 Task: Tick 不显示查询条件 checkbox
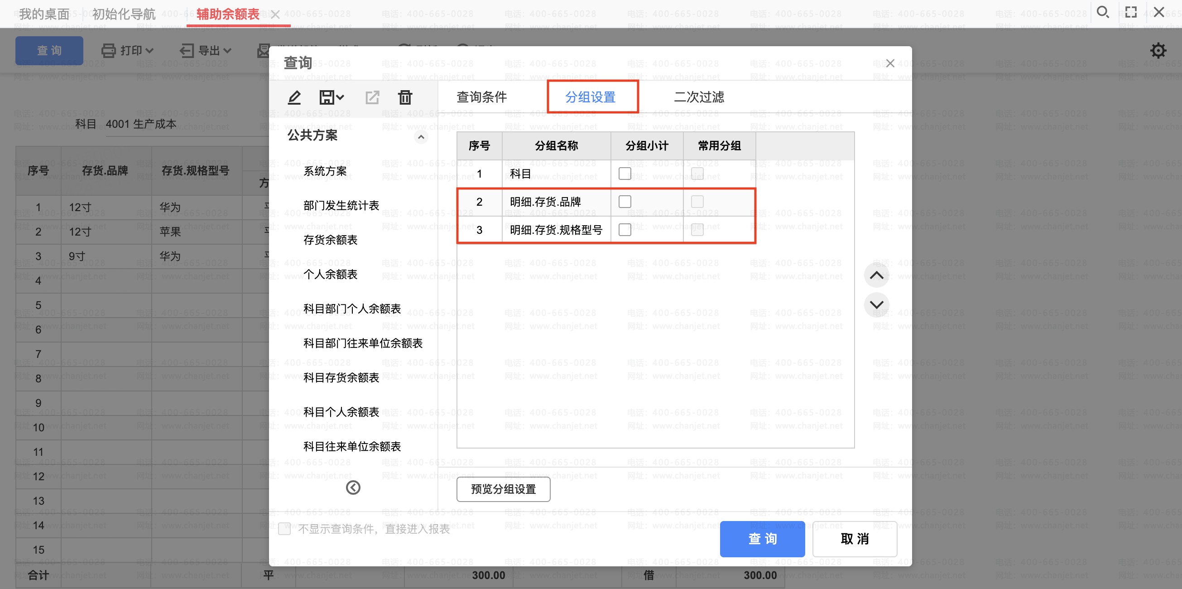[284, 529]
